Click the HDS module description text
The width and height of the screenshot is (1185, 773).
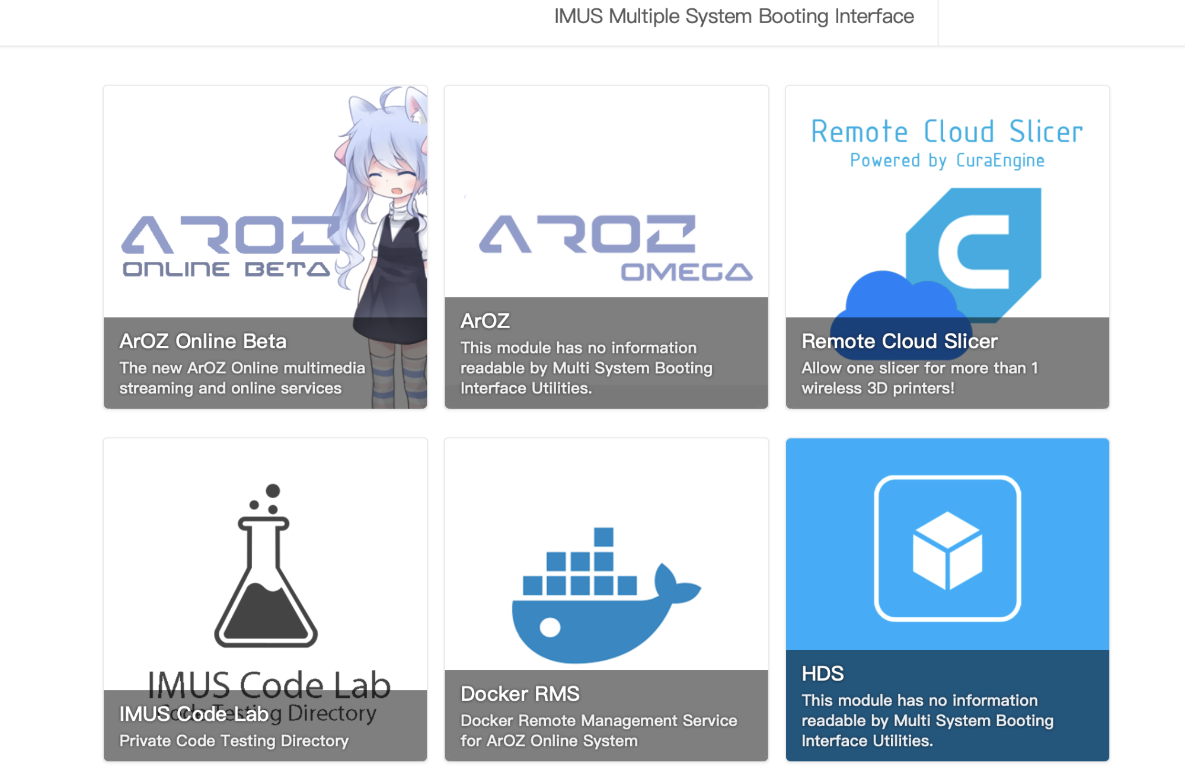click(927, 720)
